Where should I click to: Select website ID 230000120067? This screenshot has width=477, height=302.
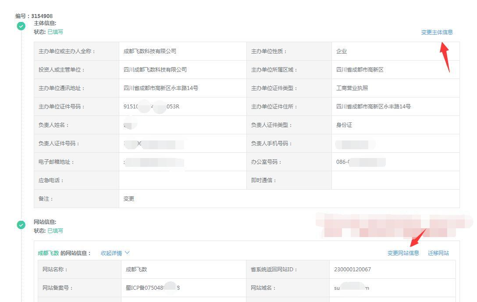(352, 270)
